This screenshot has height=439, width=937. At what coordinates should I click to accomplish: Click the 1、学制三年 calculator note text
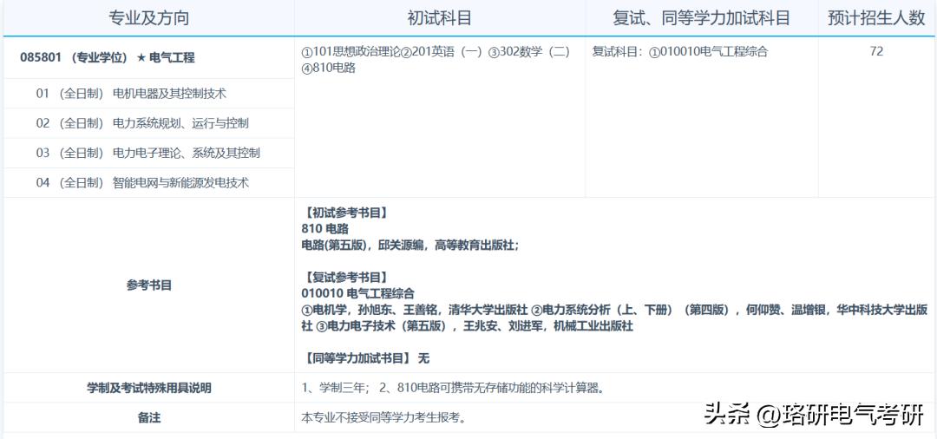click(454, 388)
